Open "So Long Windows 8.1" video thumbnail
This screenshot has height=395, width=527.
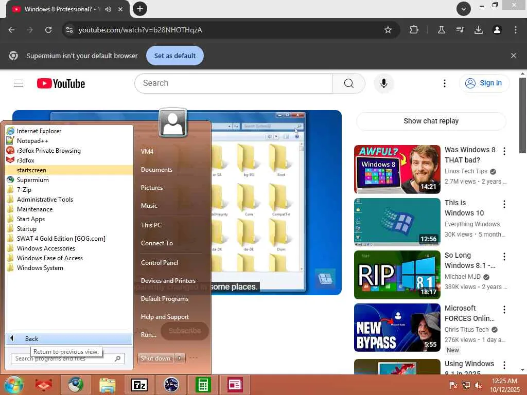point(397,275)
